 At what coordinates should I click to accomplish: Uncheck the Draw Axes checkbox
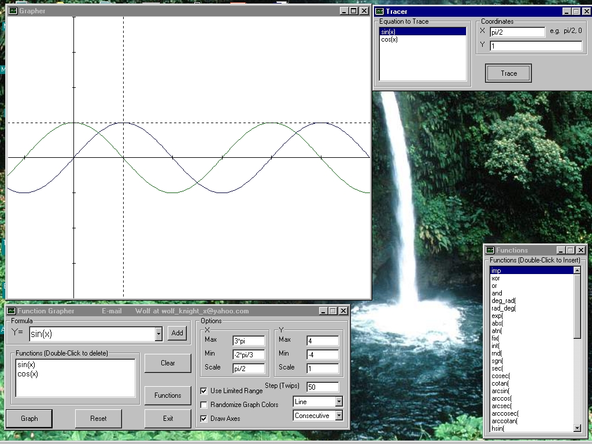(x=204, y=419)
